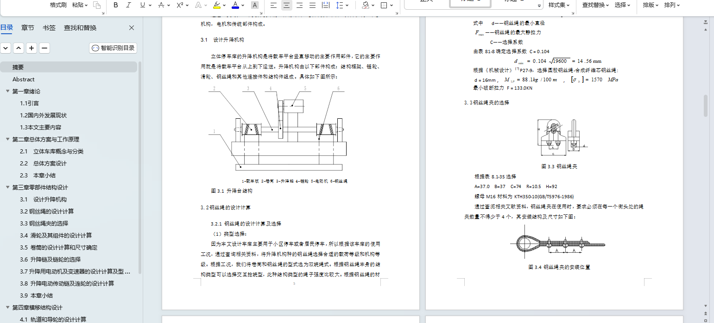Apply font color A icon

(235, 5)
